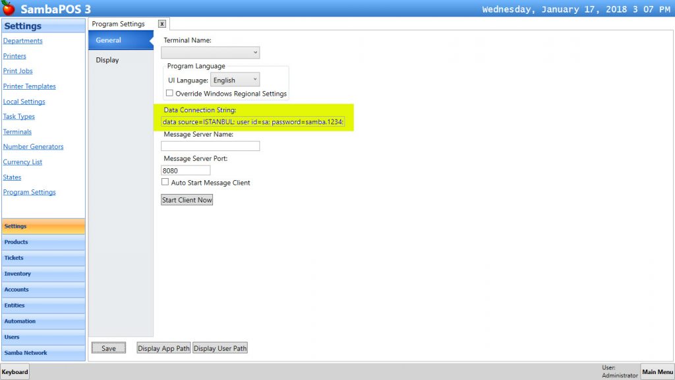Select the Tickets navigation section
675x380 pixels.
tap(43, 258)
